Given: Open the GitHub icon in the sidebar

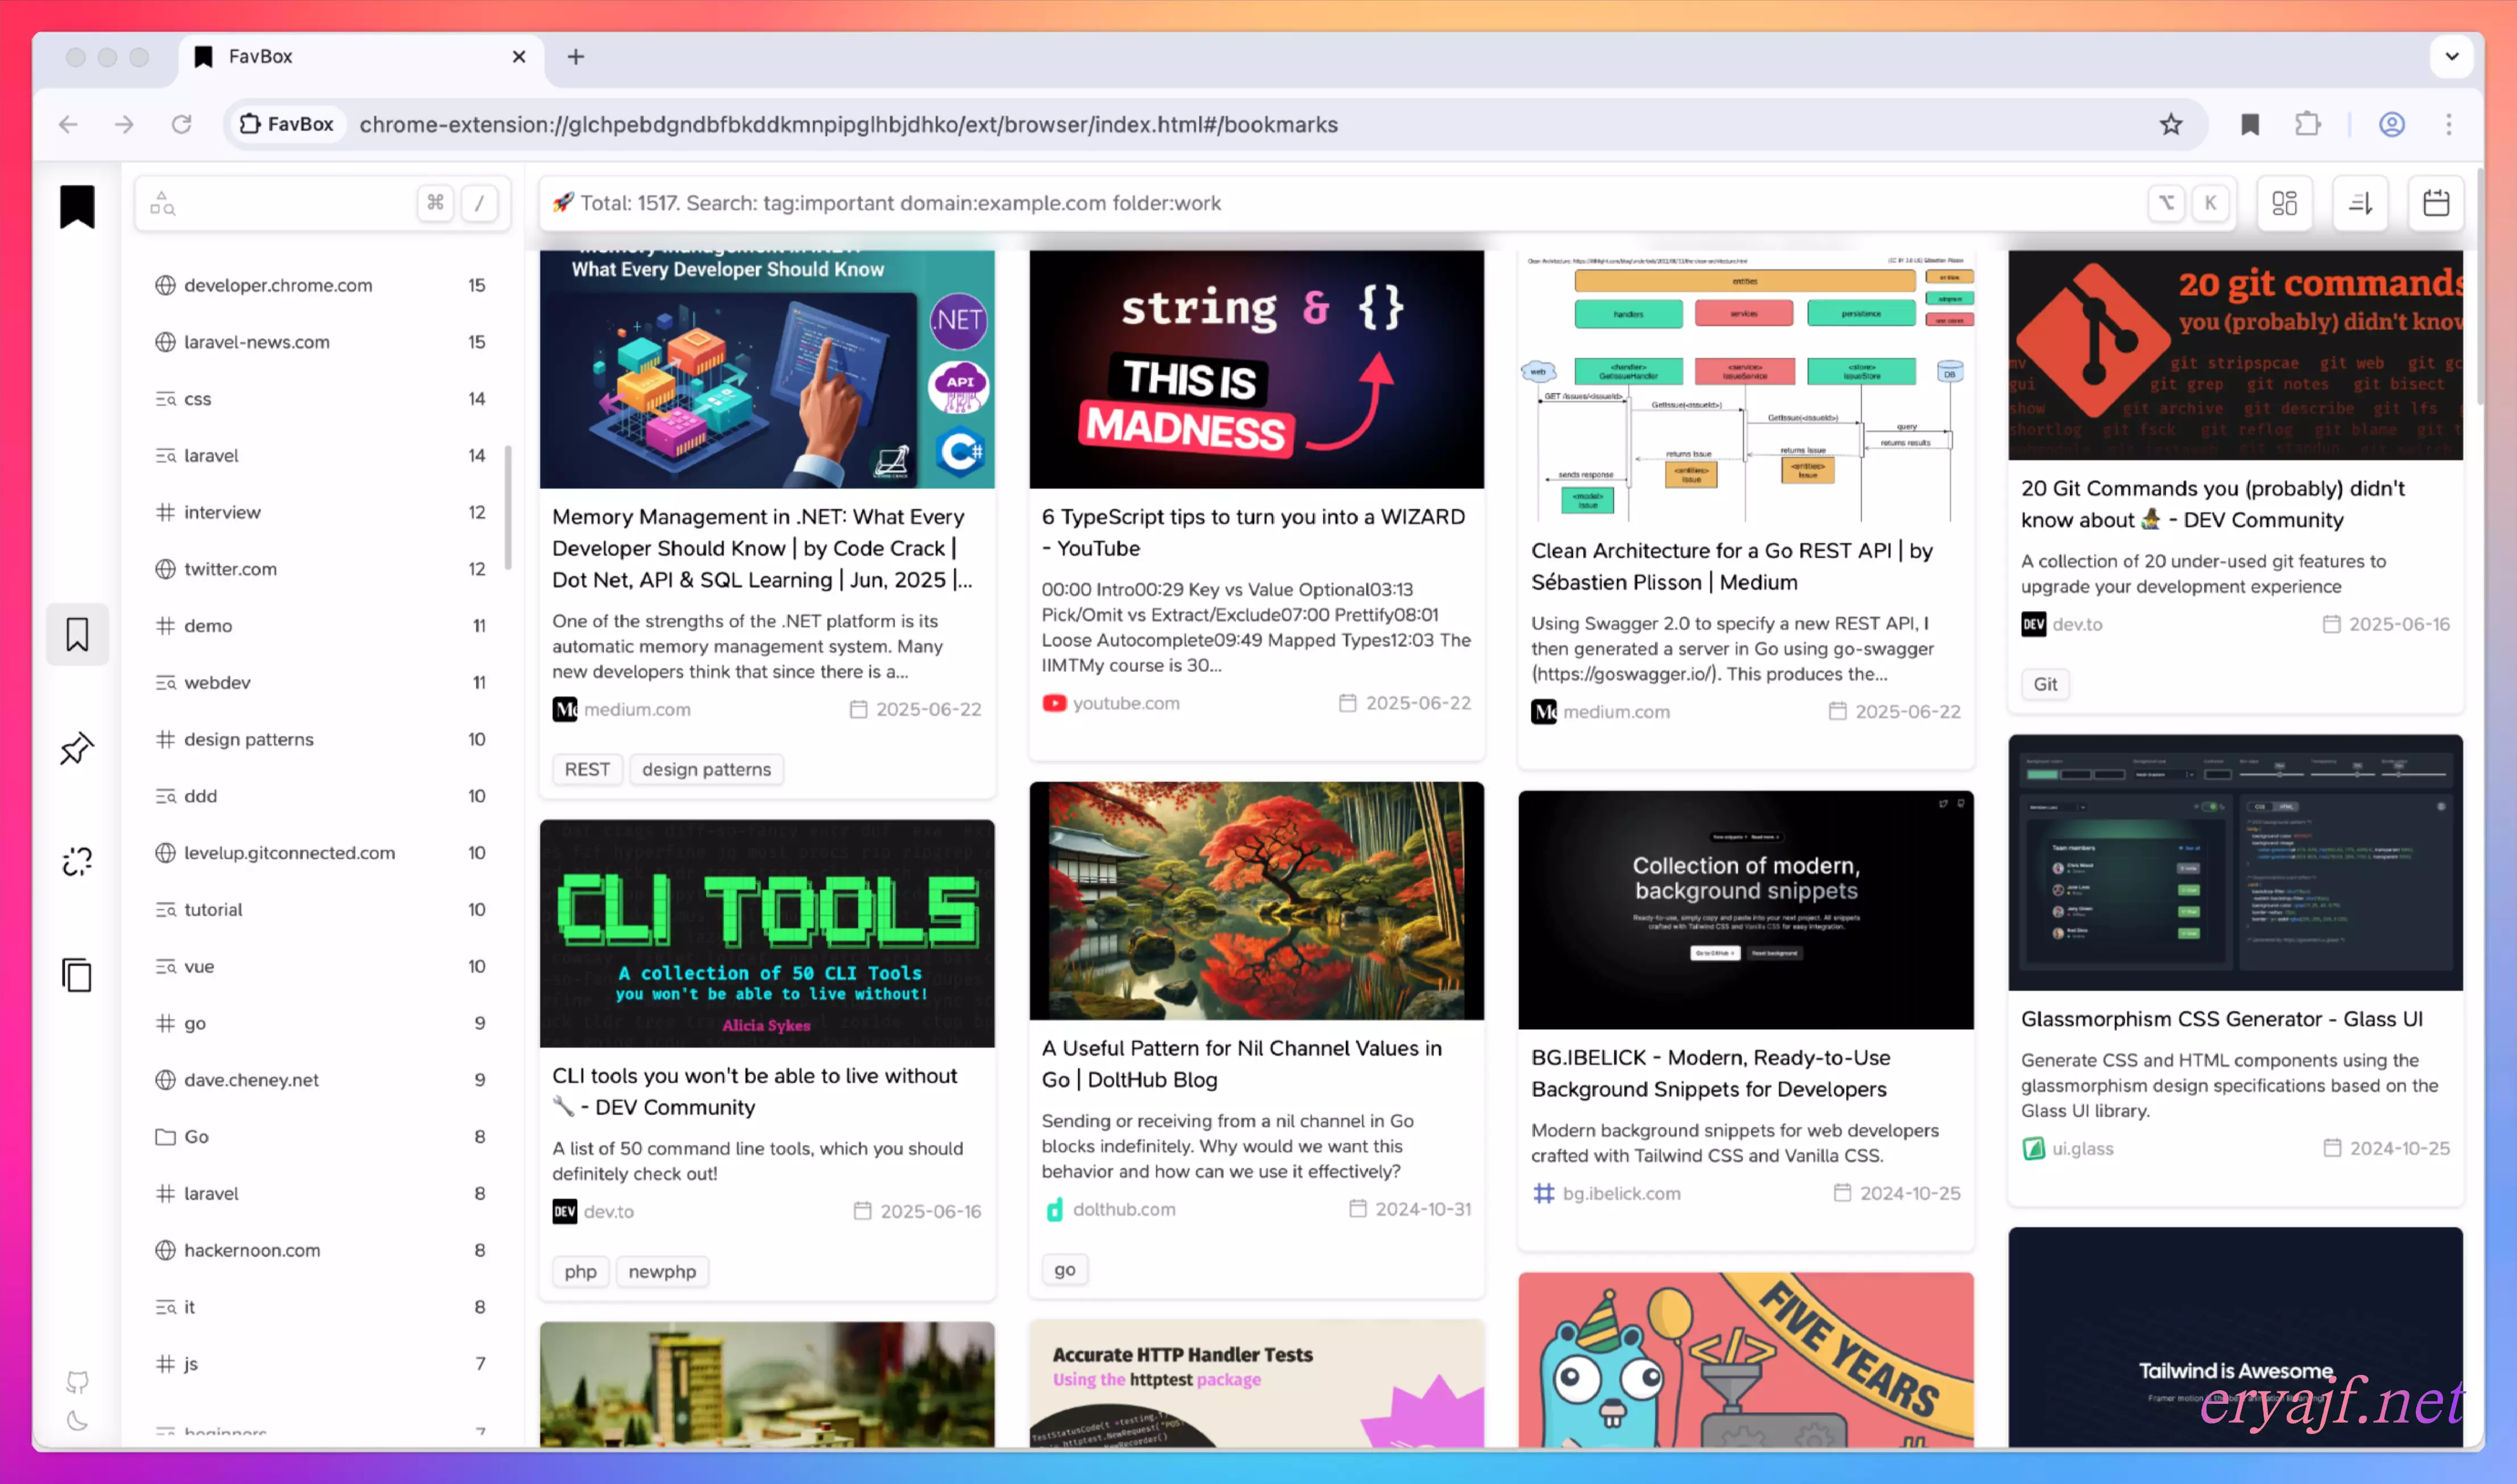Looking at the screenshot, I should tap(77, 1382).
